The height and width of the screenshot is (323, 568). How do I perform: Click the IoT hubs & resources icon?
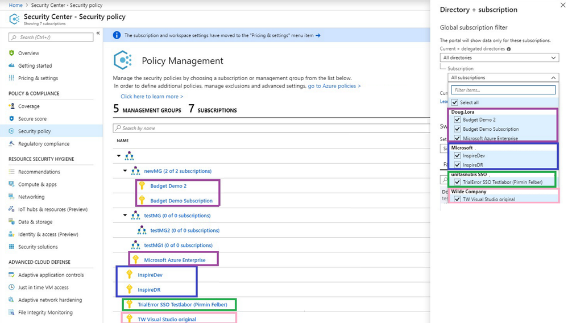(x=11, y=209)
